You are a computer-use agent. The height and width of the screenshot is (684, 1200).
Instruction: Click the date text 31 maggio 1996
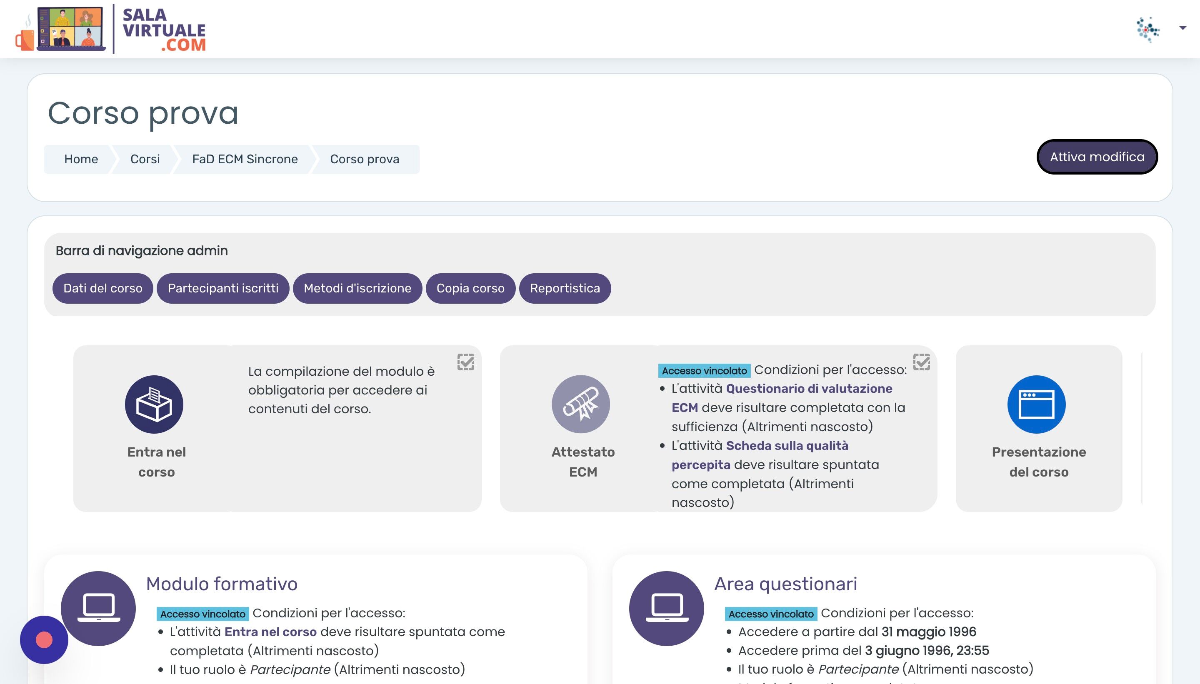pyautogui.click(x=929, y=632)
